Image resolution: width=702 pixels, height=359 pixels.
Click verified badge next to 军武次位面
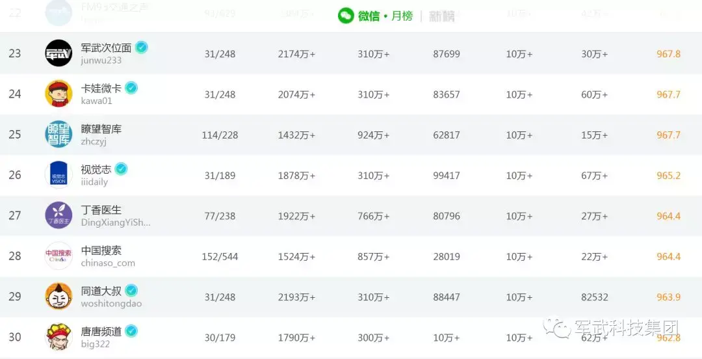[x=142, y=47]
